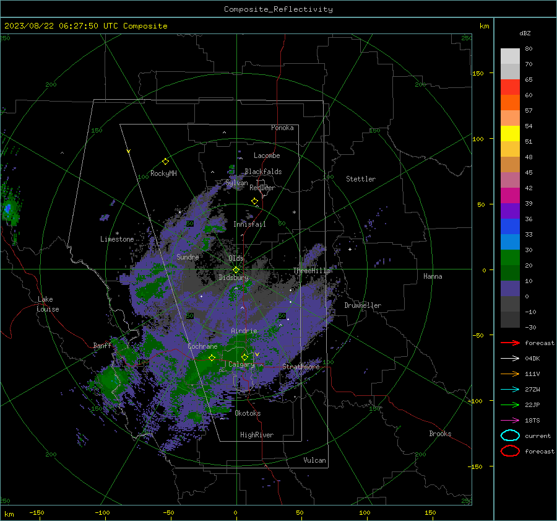Click the white plus marker near Drumheller region
The image size is (557, 521).
[x=350, y=249]
